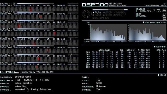Click the Track 01 level bar
167x94 pixels.
pyautogui.click(x=36, y=4)
